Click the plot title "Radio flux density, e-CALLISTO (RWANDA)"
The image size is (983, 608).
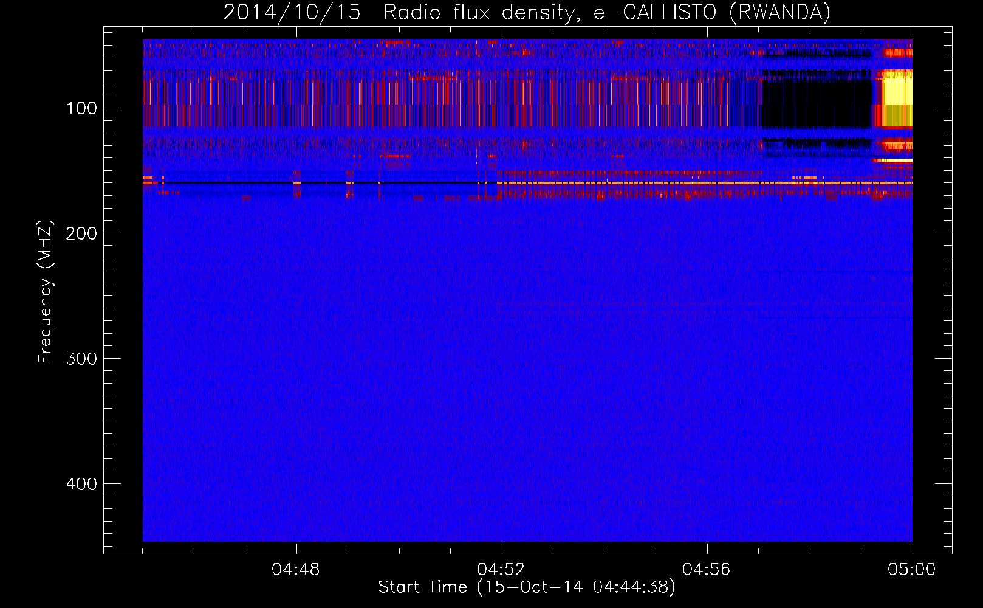607,12
